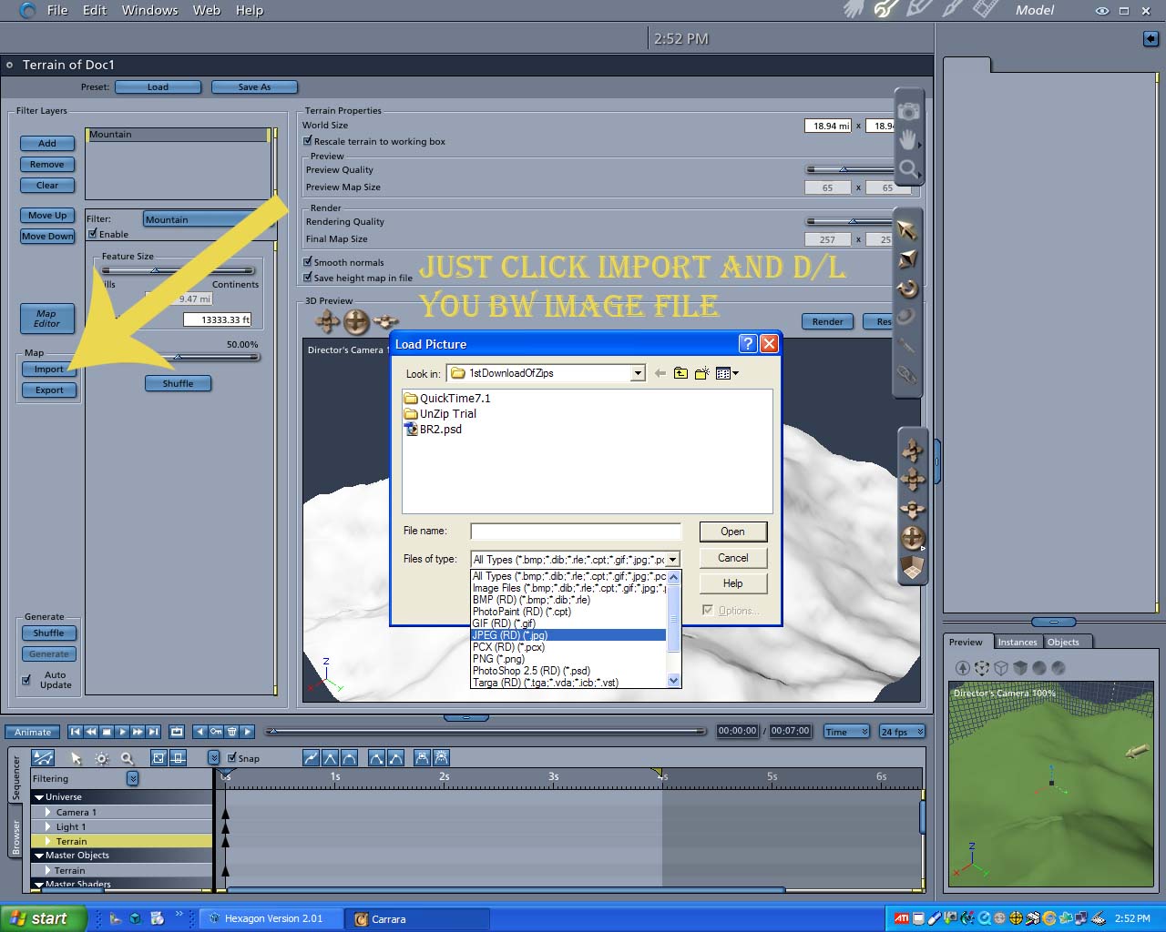1166x932 pixels.
Task: Click the camera icon in right toolbar
Action: [x=908, y=111]
